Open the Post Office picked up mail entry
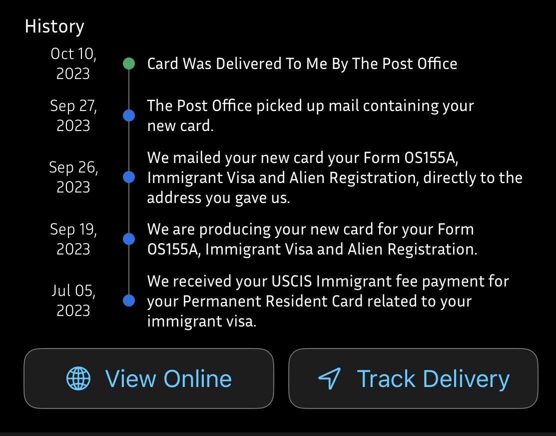 pyautogui.click(x=310, y=115)
